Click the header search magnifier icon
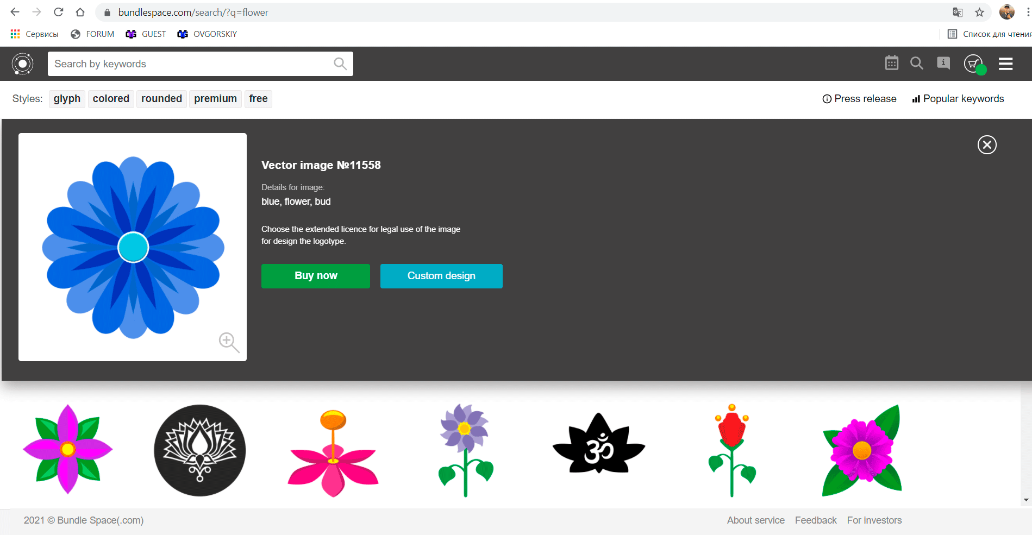The height and width of the screenshot is (535, 1032). click(x=917, y=63)
